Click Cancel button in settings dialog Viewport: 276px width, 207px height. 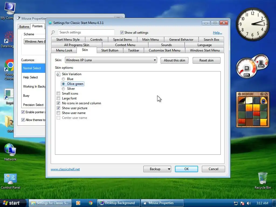click(x=213, y=169)
